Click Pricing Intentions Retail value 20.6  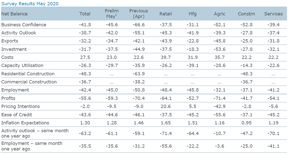166,106
